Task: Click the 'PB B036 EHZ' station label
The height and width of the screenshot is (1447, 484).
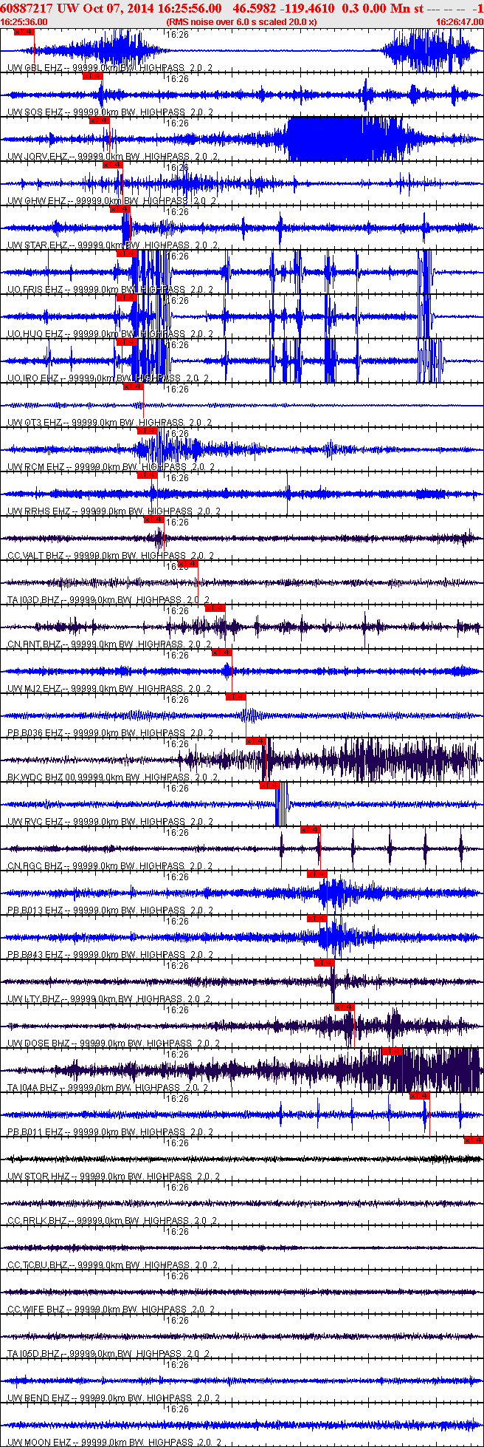Action: pyautogui.click(x=35, y=733)
